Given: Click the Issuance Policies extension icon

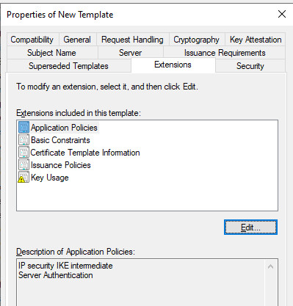Looking at the screenshot, I should tap(23, 165).
